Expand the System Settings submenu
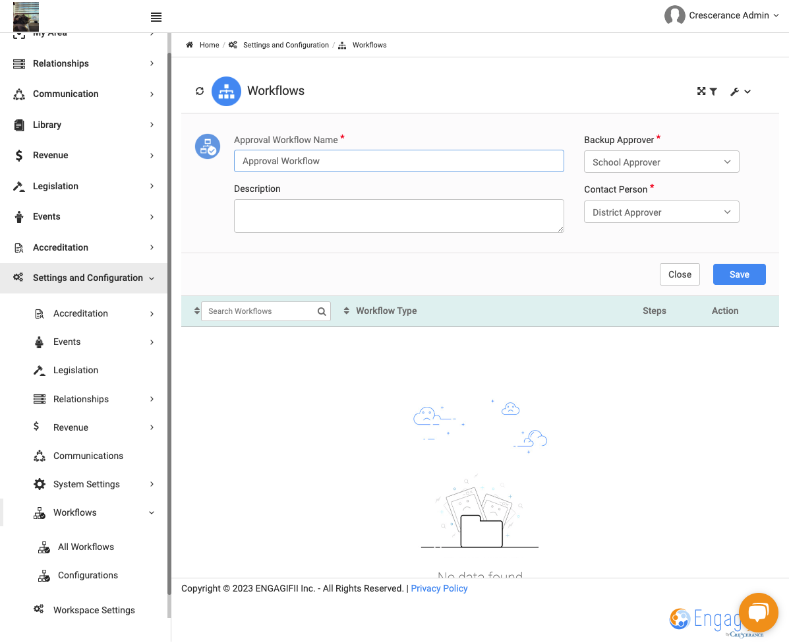This screenshot has height=643, width=789. point(152,484)
